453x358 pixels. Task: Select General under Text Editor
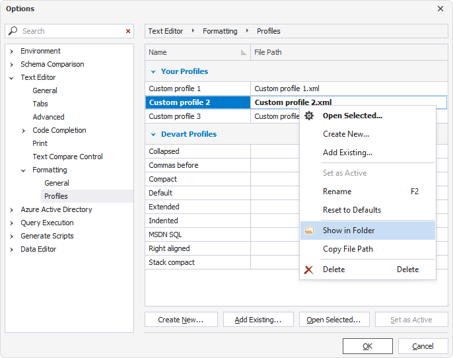(45, 90)
